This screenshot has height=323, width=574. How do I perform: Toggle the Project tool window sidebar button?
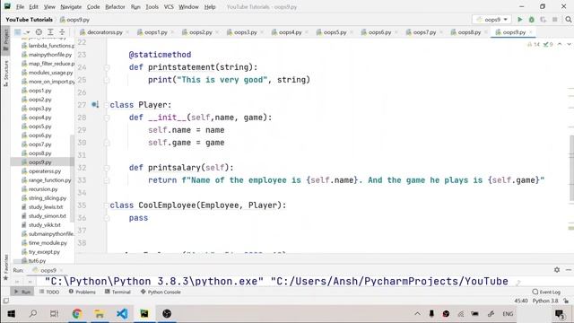pyautogui.click(x=5, y=39)
